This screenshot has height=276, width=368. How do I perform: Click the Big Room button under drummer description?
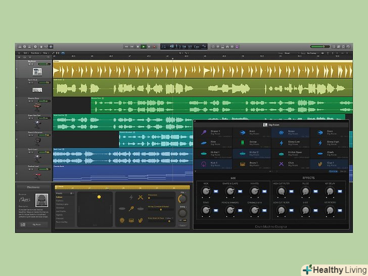point(37,224)
